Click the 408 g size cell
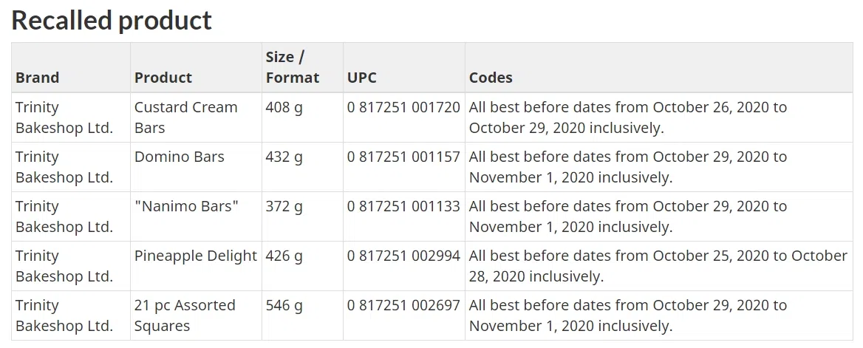This screenshot has height=348, width=863. point(284,107)
